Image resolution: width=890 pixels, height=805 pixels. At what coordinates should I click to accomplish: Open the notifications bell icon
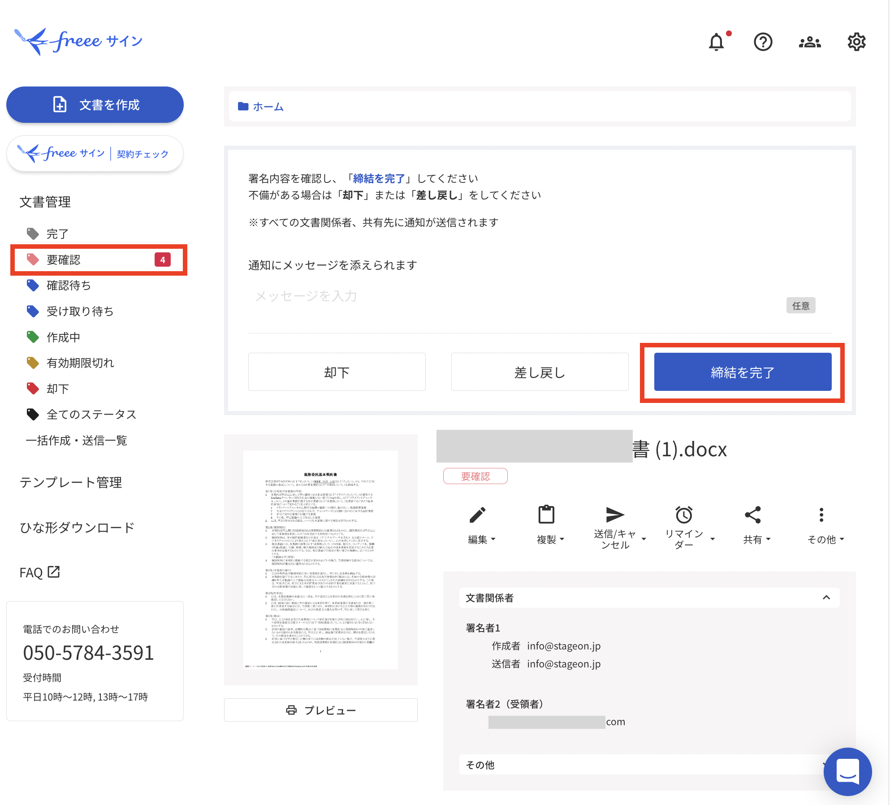tap(716, 42)
